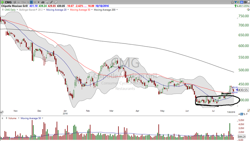Click the 844.2K volume value label

tap(242, 137)
